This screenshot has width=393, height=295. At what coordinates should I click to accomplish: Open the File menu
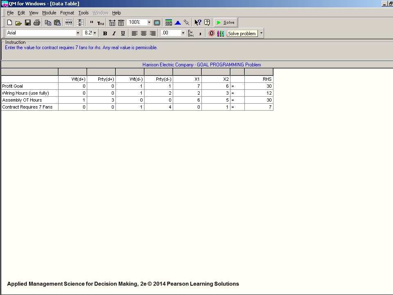tap(10, 13)
